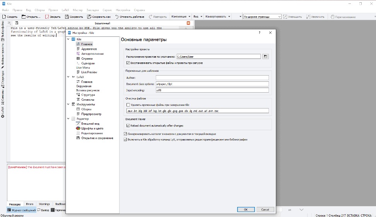Screen dimensions: 376x217
Task: Open the Сборка menu
Action: coord(39,10)
